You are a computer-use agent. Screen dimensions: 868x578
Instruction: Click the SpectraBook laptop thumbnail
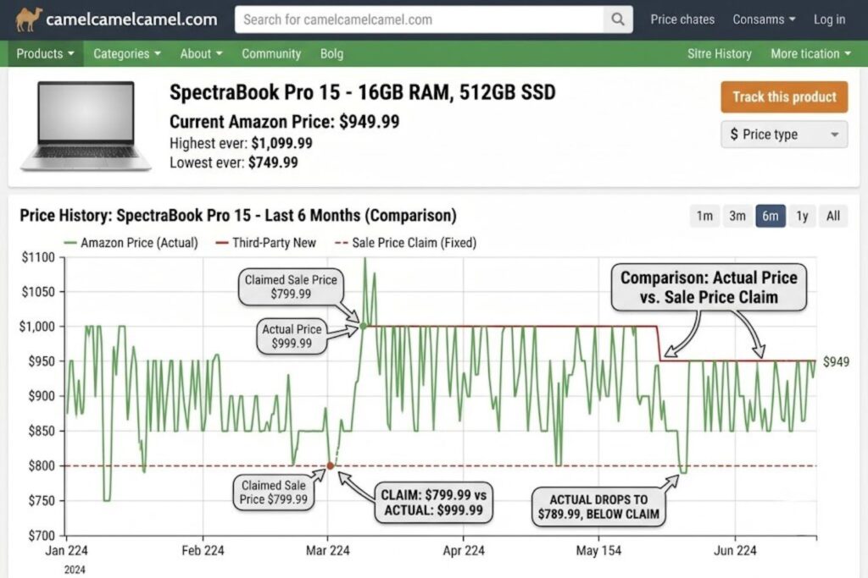pos(86,126)
